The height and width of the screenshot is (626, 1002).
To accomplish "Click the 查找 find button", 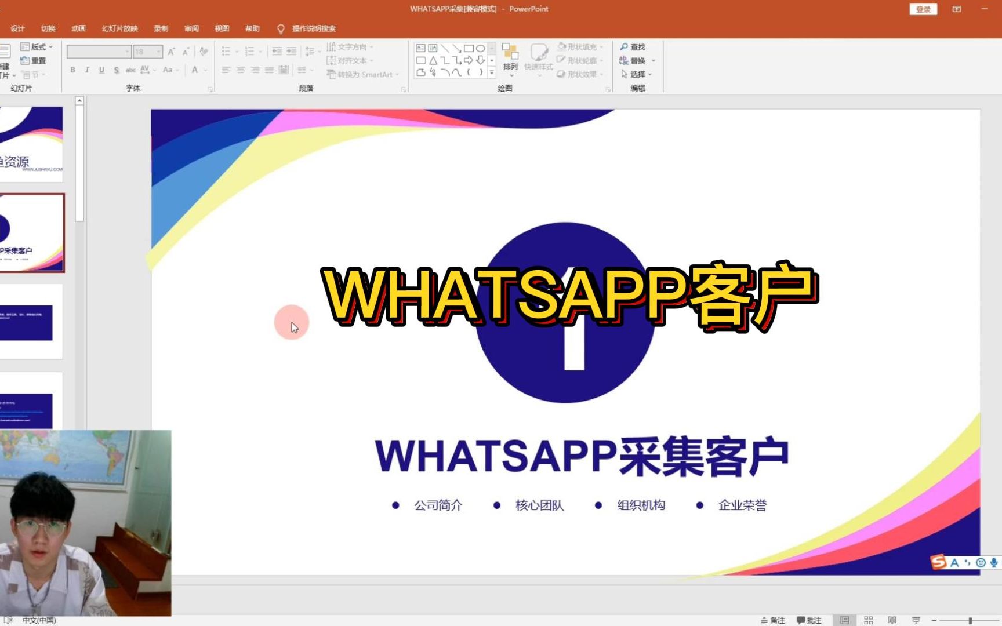I will pyautogui.click(x=633, y=47).
